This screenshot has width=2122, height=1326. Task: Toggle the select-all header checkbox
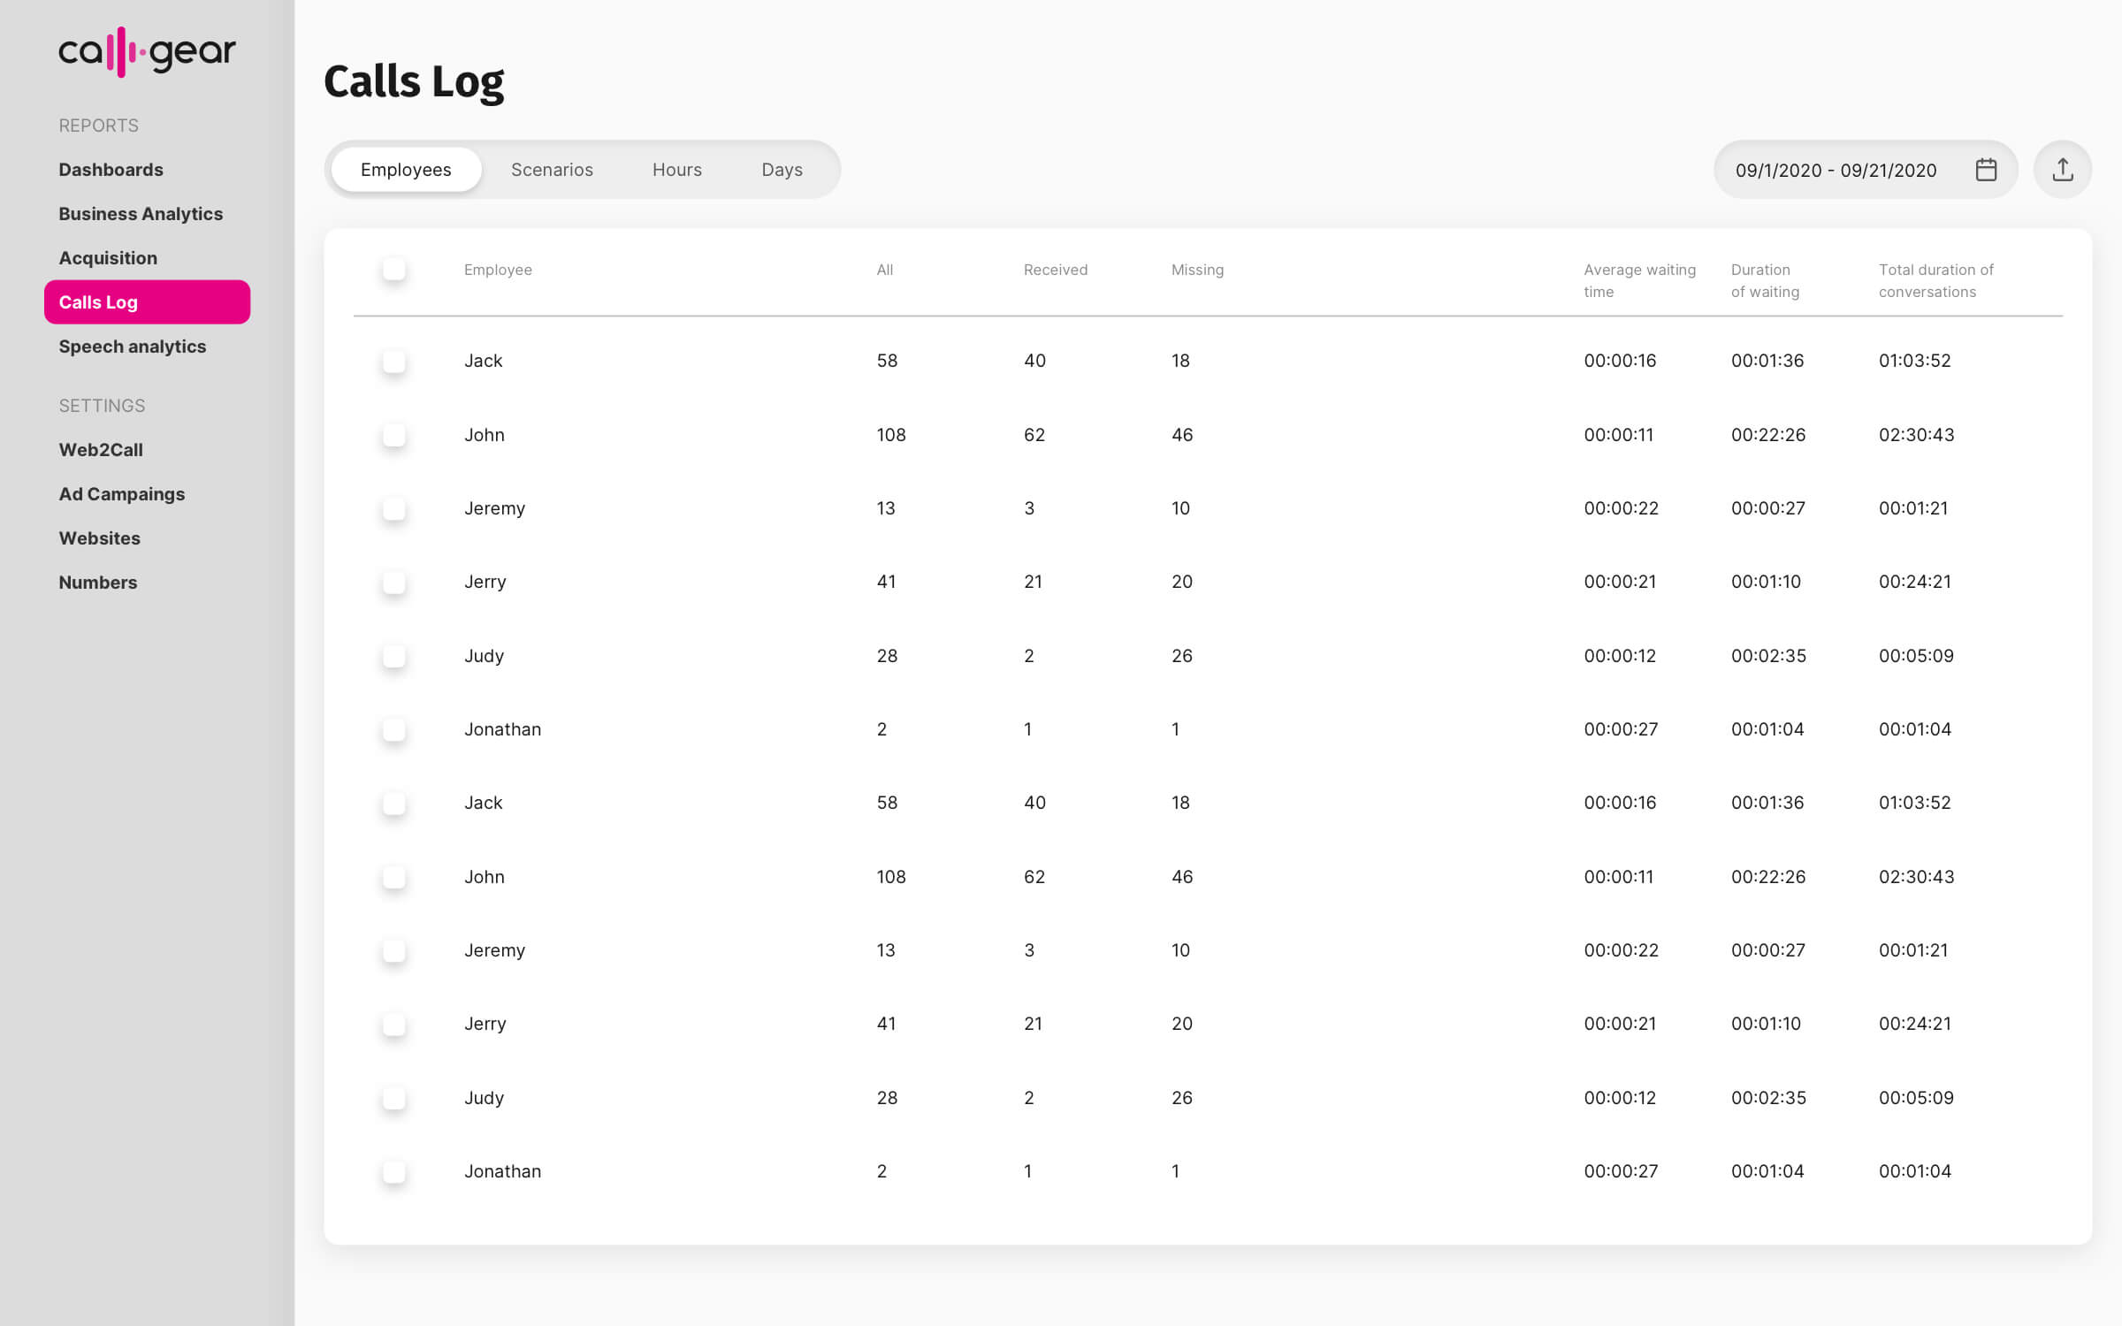[x=394, y=270]
